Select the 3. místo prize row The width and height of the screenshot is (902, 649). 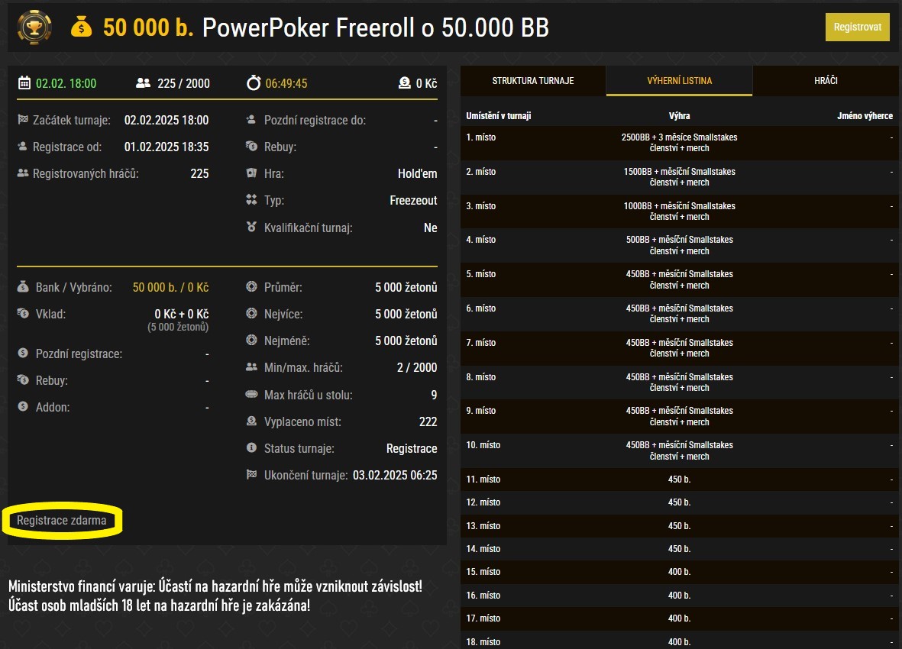pos(680,211)
